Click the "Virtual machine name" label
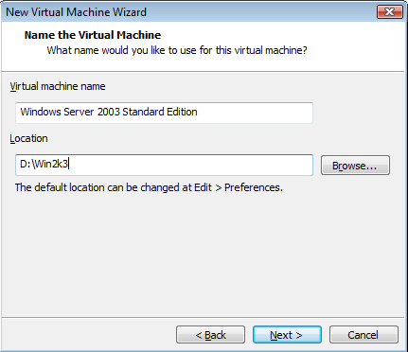Image resolution: width=408 pixels, height=352 pixels. pyautogui.click(x=58, y=86)
